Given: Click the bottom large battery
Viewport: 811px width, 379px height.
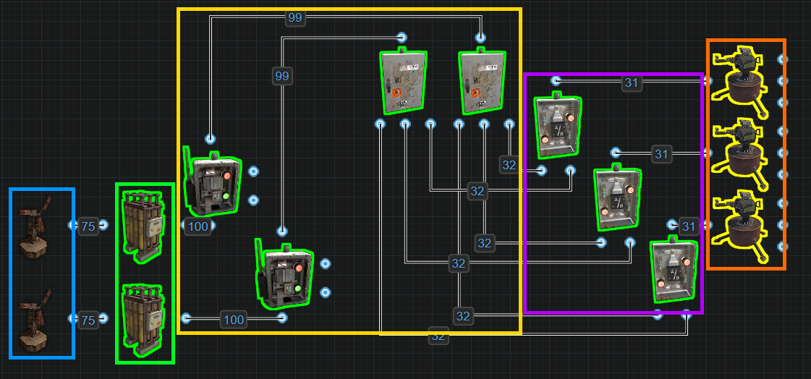Looking at the screenshot, I should [x=143, y=318].
